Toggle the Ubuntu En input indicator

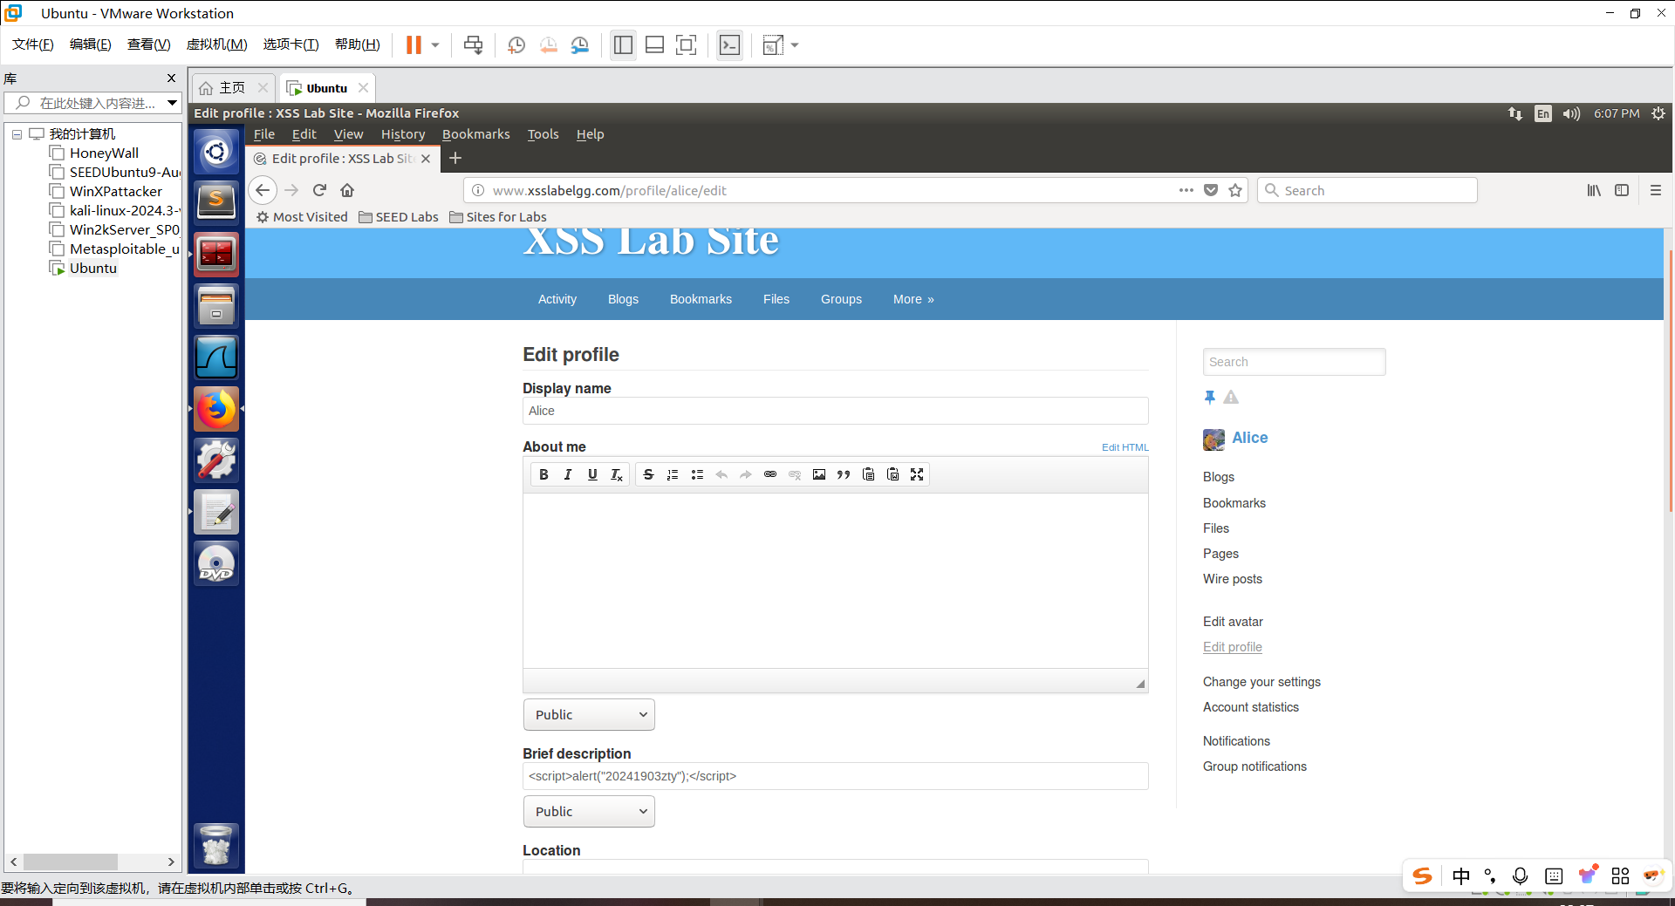coord(1543,114)
